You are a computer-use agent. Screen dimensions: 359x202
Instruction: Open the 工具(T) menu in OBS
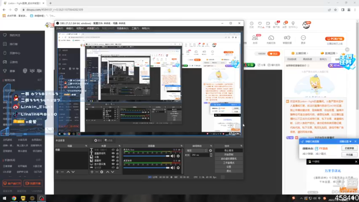point(135,28)
